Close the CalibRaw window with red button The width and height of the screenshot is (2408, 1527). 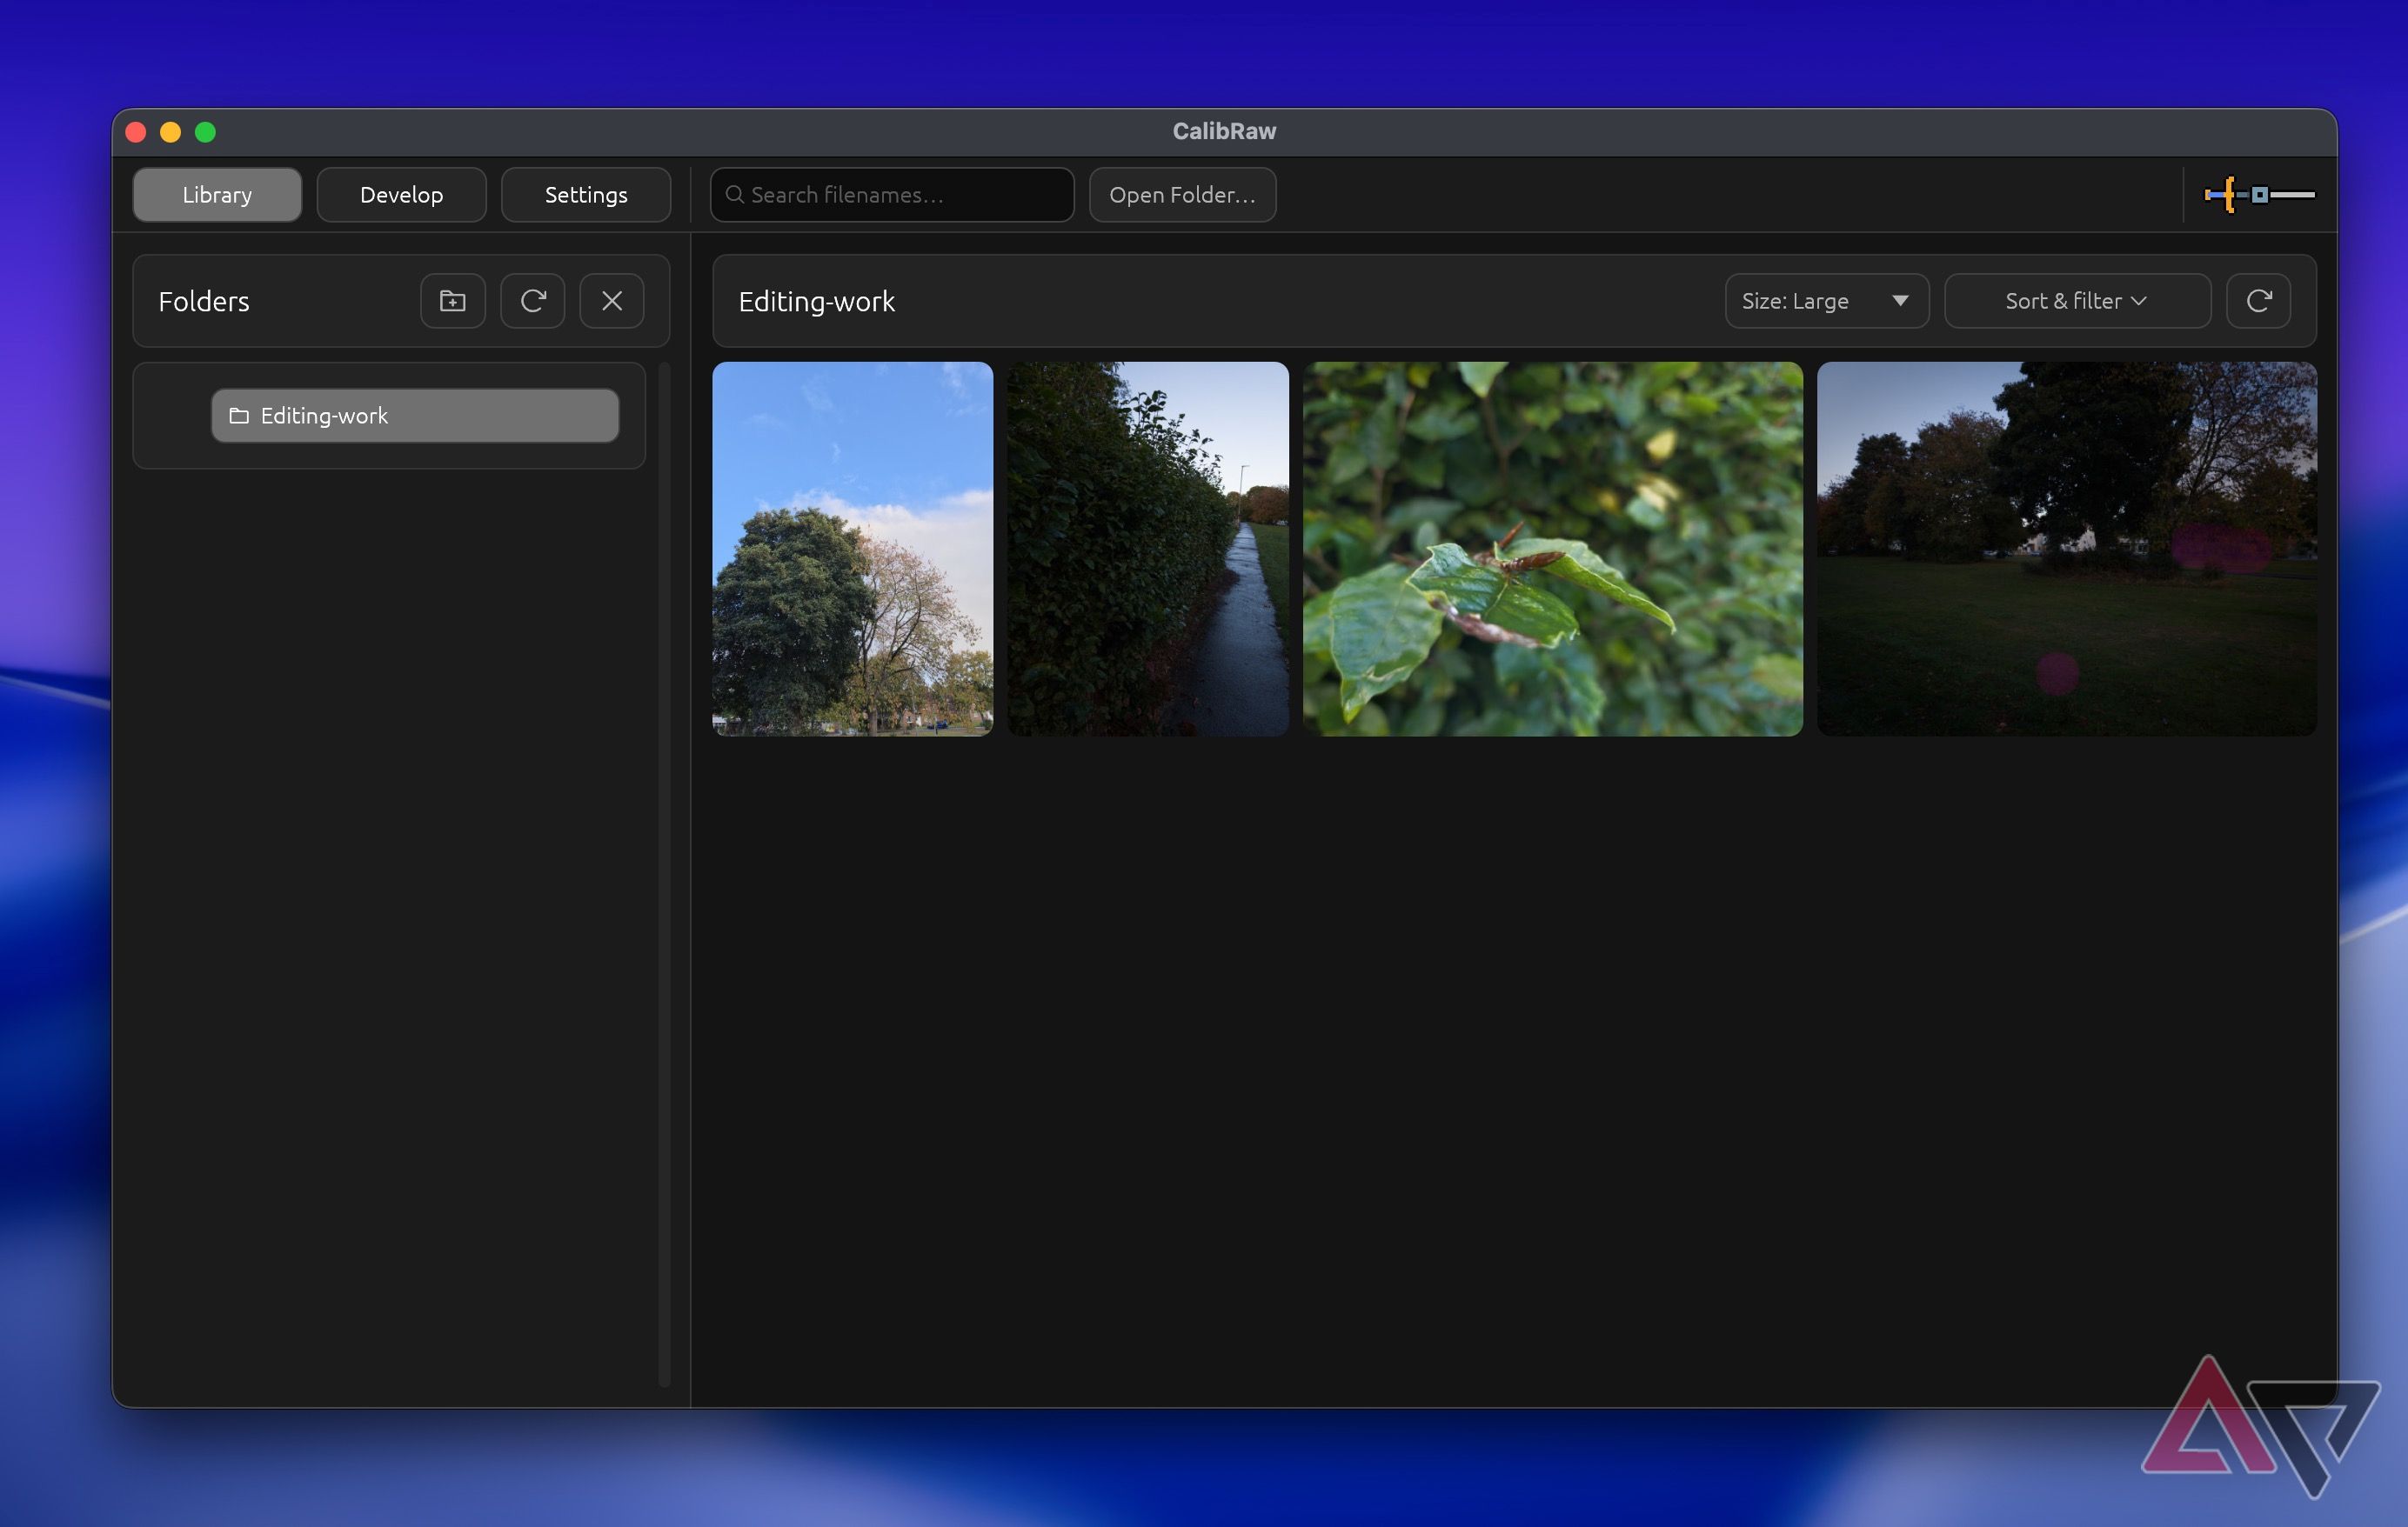136,132
